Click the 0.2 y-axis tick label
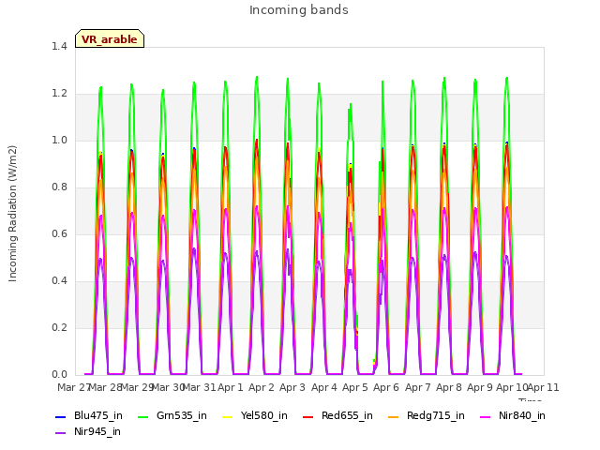This screenshot has width=600, height=450. click(x=59, y=327)
